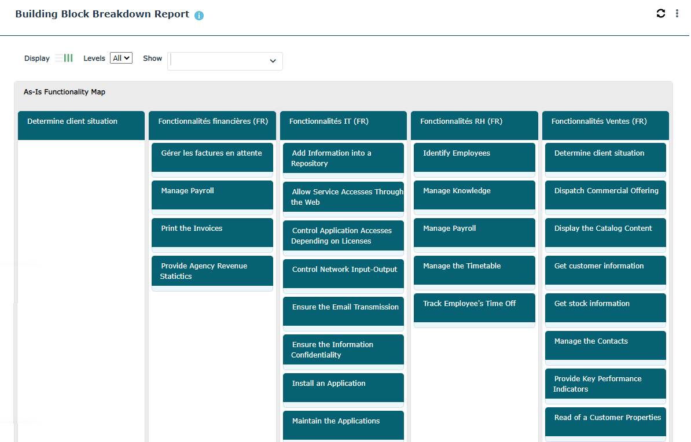Click the info icon beside the report title

199,16
